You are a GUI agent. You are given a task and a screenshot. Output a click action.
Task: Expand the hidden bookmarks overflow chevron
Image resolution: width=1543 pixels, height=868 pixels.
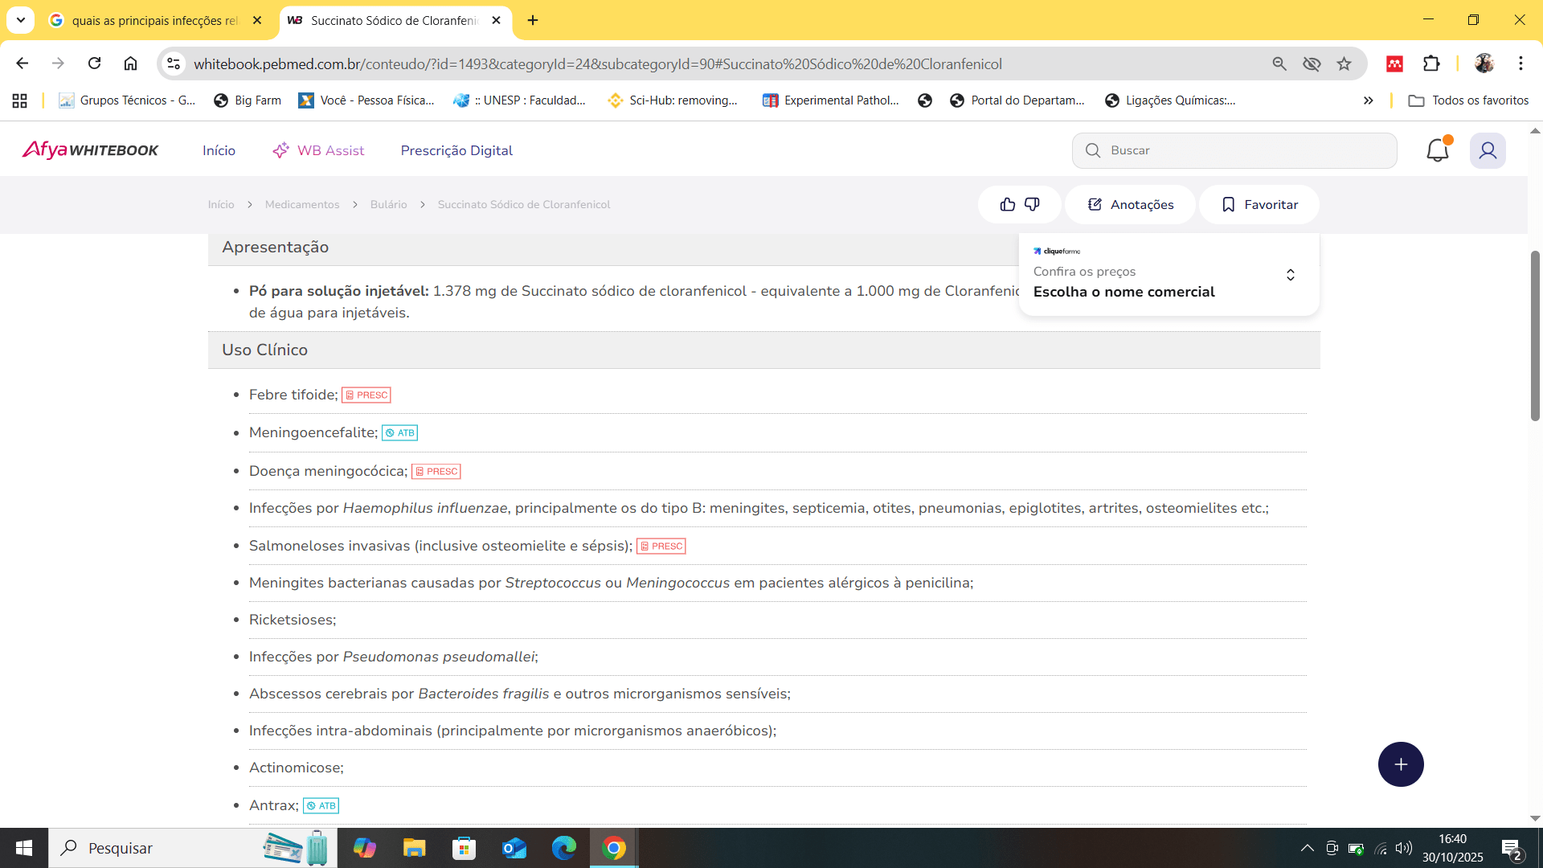point(1368,100)
